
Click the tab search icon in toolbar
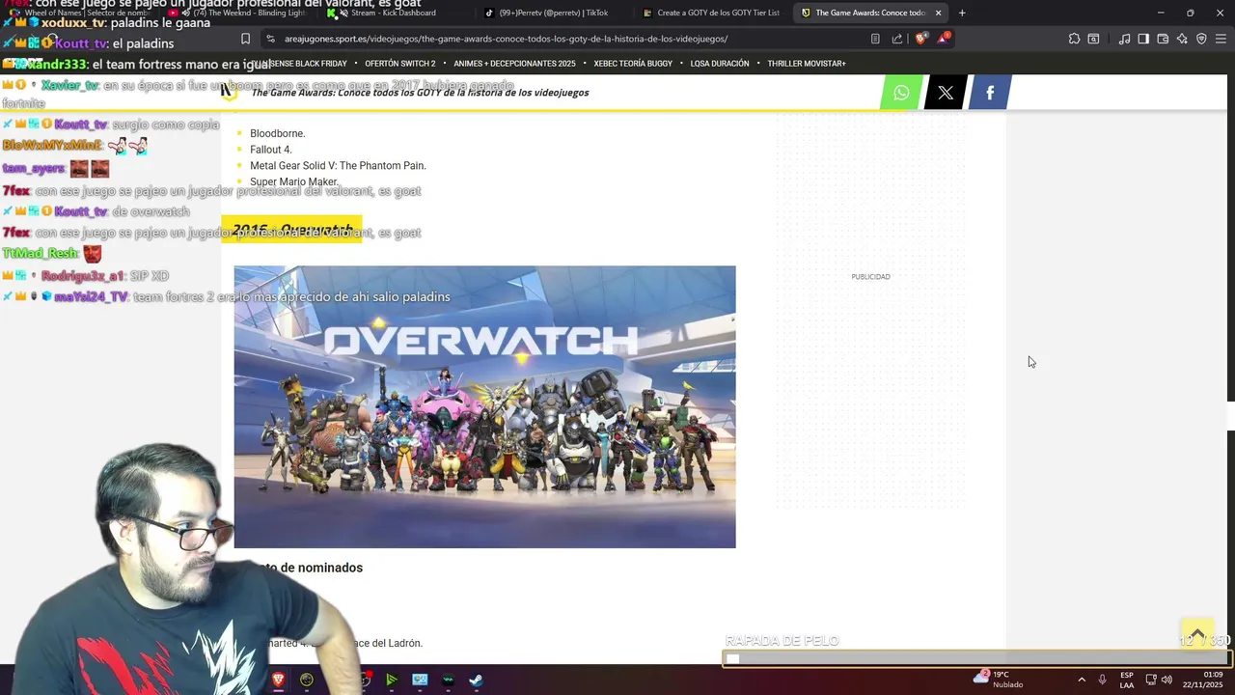1093,39
